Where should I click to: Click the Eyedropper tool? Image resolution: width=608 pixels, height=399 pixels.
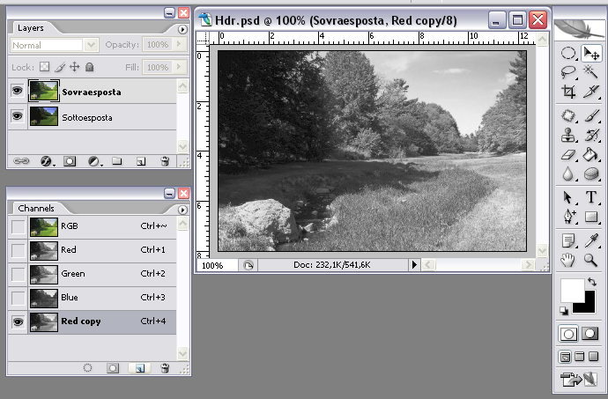591,239
